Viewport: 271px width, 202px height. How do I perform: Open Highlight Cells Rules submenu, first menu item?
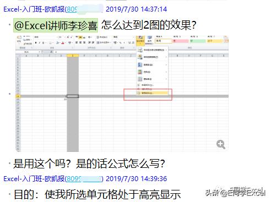coord(153,50)
